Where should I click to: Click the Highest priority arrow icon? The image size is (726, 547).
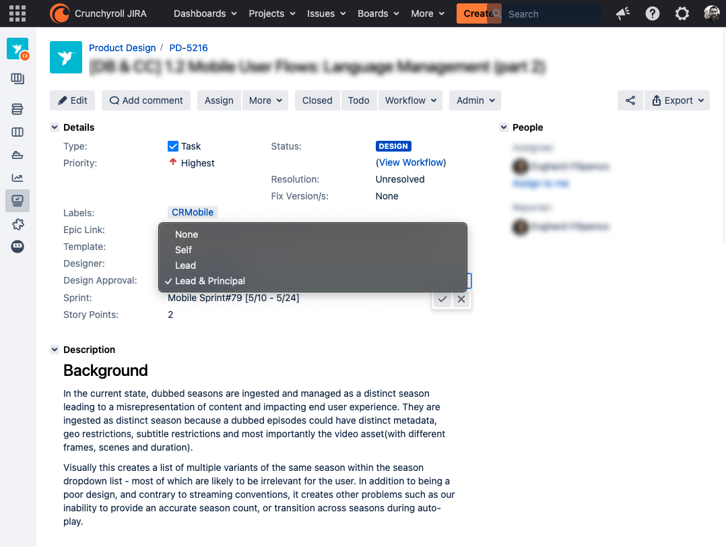(172, 162)
